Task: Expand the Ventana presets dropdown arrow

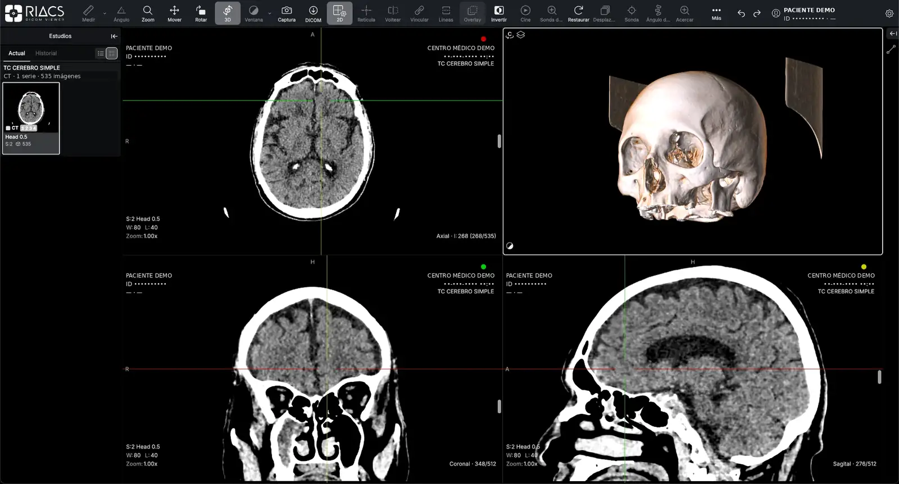Action: 270,13
